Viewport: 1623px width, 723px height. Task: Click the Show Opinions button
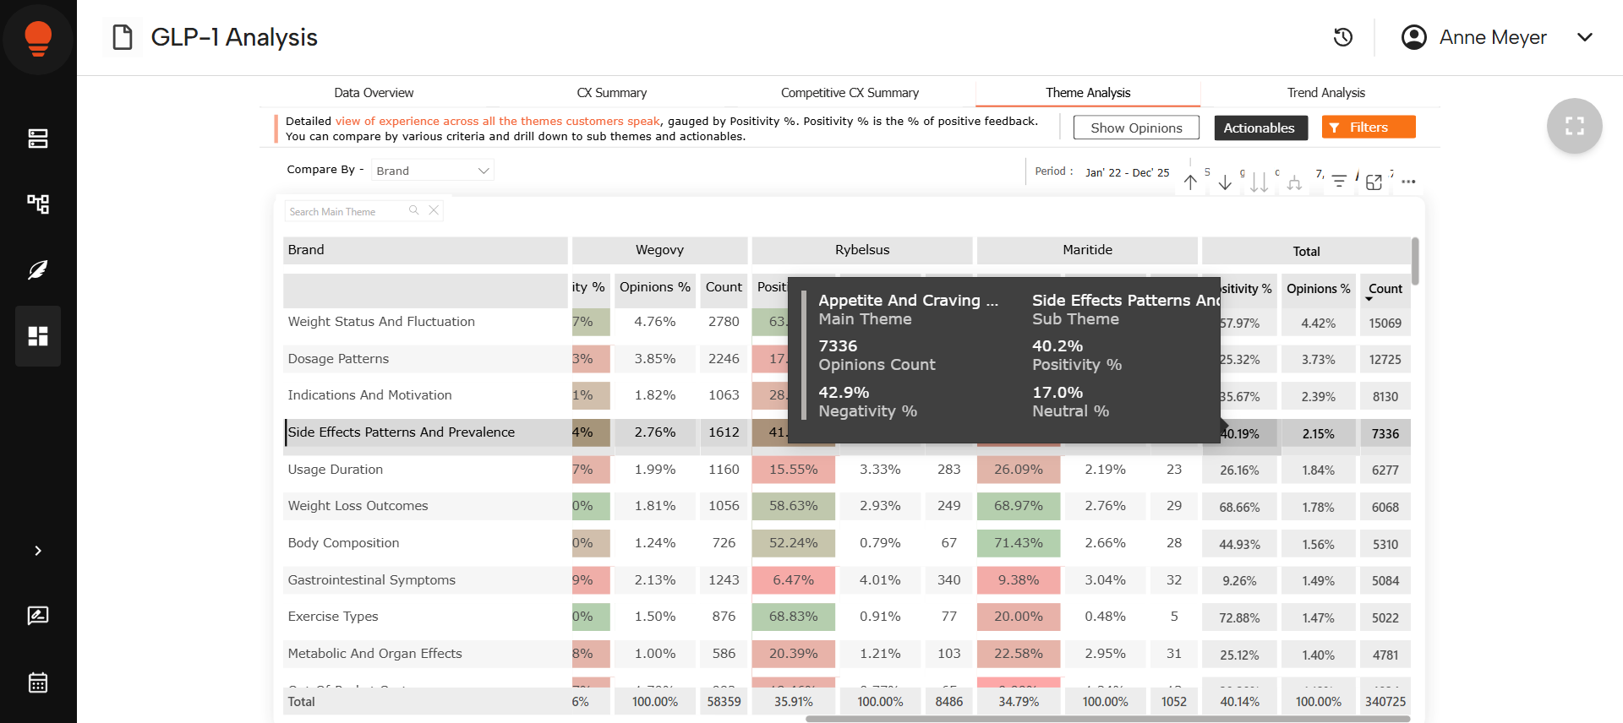1136,128
